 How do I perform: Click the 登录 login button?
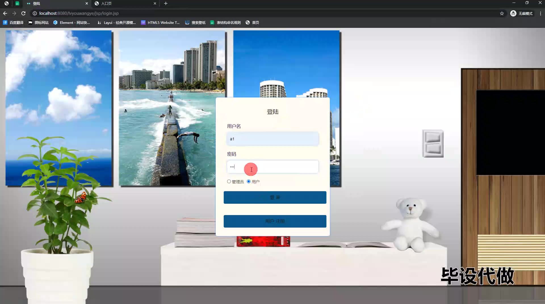tap(275, 197)
